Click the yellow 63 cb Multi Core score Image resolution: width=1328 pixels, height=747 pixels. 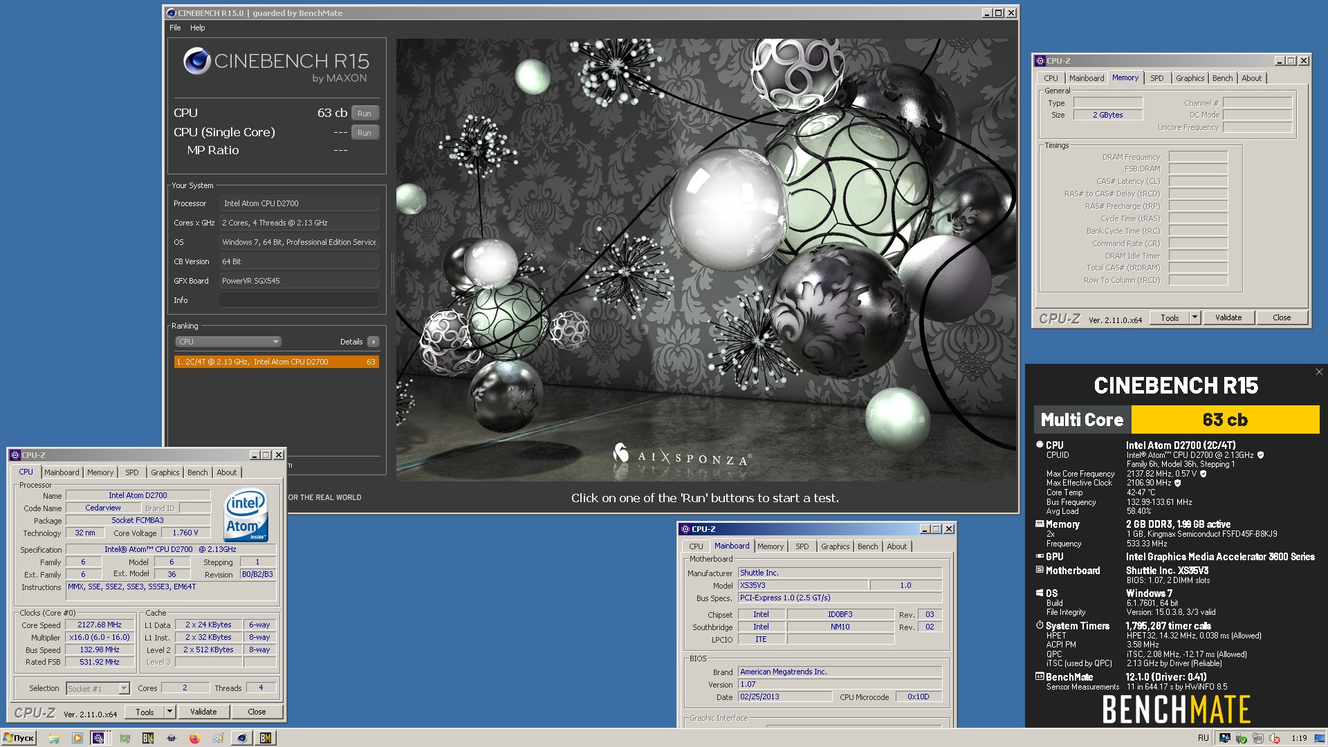click(x=1225, y=420)
